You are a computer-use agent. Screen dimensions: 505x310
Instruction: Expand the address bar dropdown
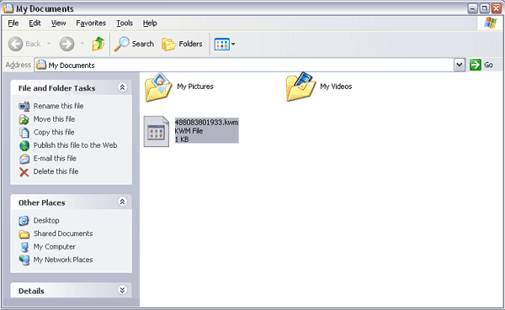(x=460, y=65)
